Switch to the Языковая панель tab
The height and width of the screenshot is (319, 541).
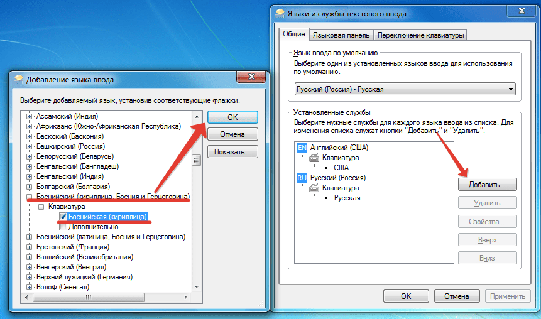tap(341, 35)
